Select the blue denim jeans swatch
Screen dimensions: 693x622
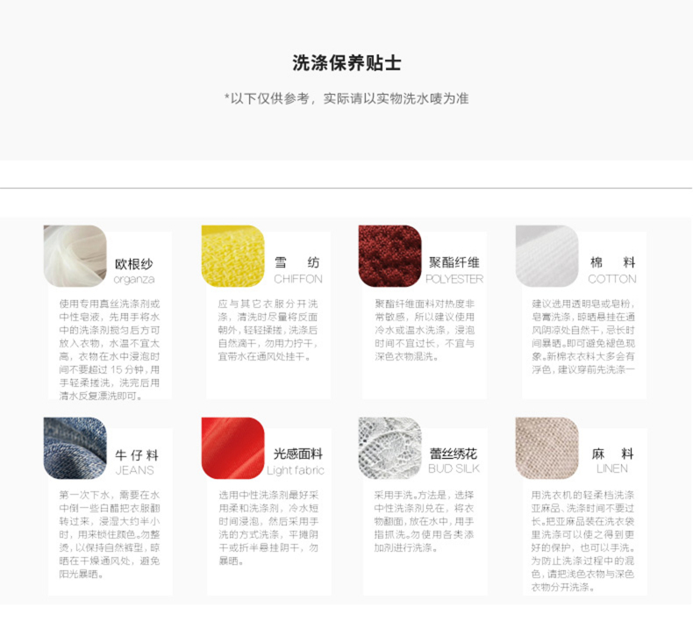(75, 448)
